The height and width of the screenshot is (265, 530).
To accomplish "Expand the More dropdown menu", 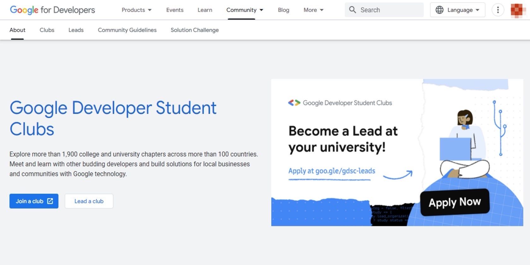I will point(314,10).
